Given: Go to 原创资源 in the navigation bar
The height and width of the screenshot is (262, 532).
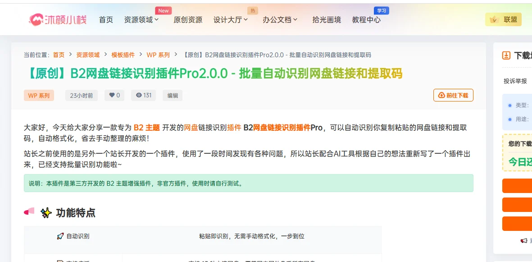Looking at the screenshot, I should [188, 20].
